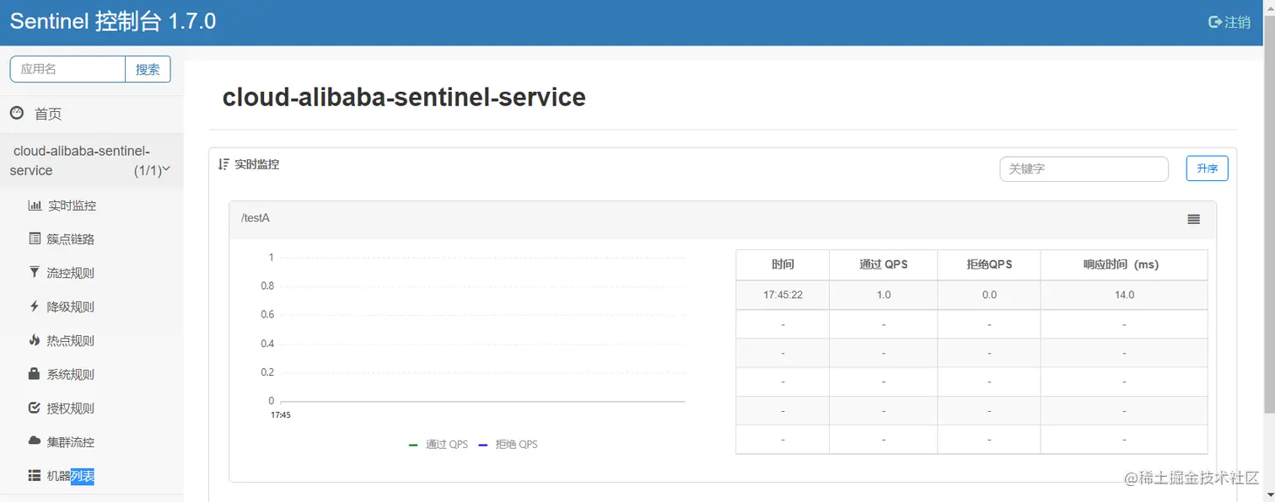1275x502 pixels.
Task: Click the 响应时间 (ms) column header
Action: pyautogui.click(x=1124, y=264)
